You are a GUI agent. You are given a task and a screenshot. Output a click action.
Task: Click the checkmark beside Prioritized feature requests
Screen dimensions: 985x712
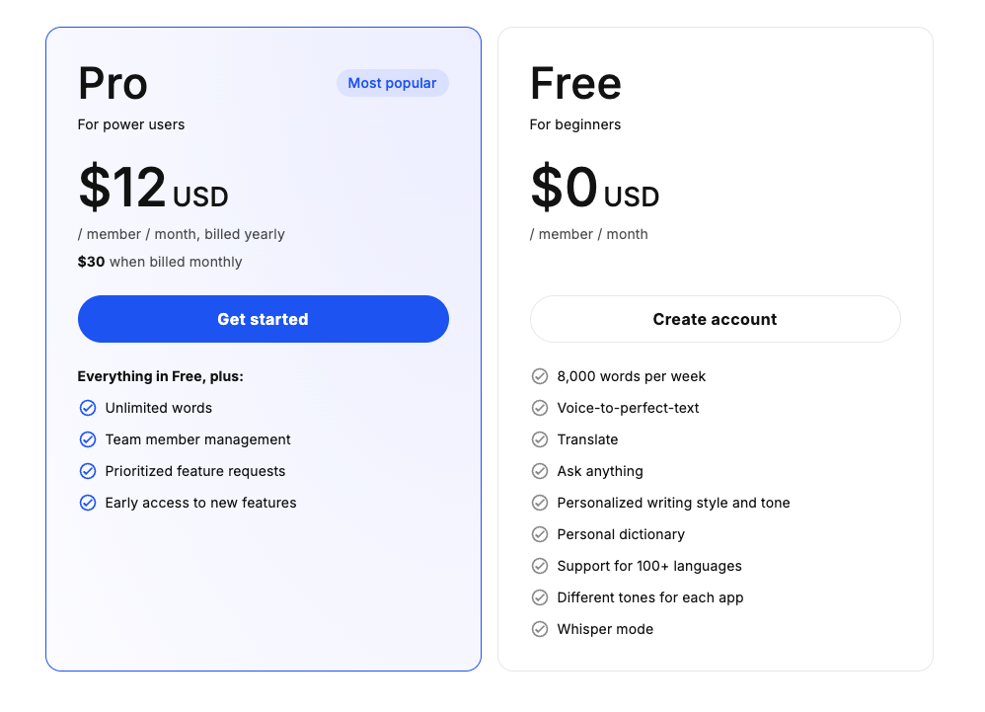coord(87,471)
